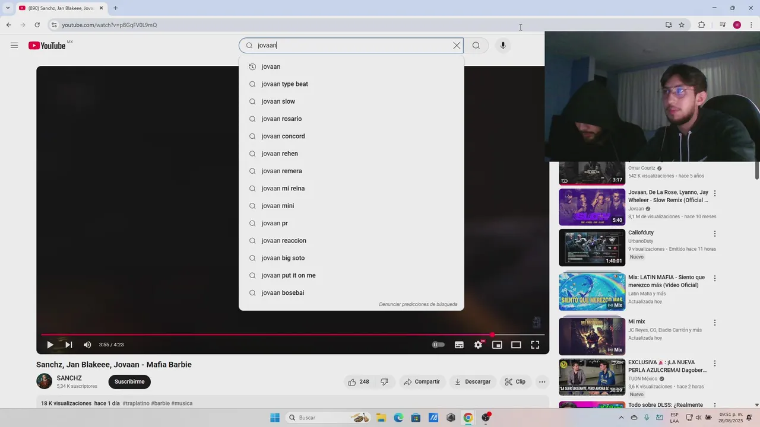The width and height of the screenshot is (760, 427).
Task: Select suggestion 'jovaan slow'
Action: (351, 101)
